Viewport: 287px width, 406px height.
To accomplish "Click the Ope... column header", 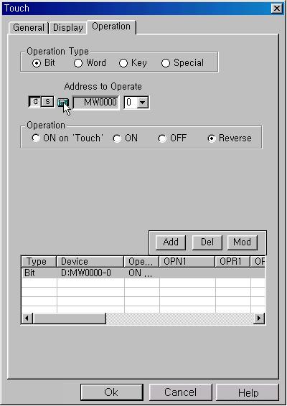I will tap(141, 262).
